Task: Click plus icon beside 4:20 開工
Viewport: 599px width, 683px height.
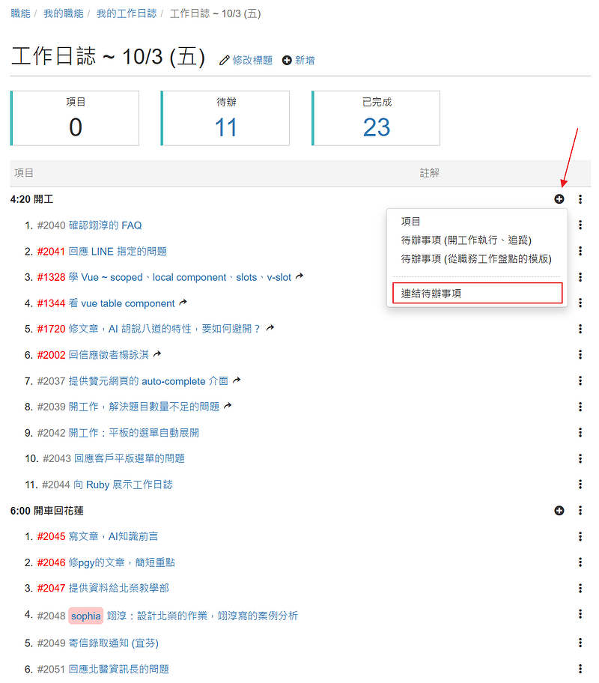Action: [559, 199]
